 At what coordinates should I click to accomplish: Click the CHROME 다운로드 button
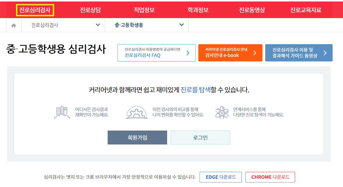click(270, 177)
